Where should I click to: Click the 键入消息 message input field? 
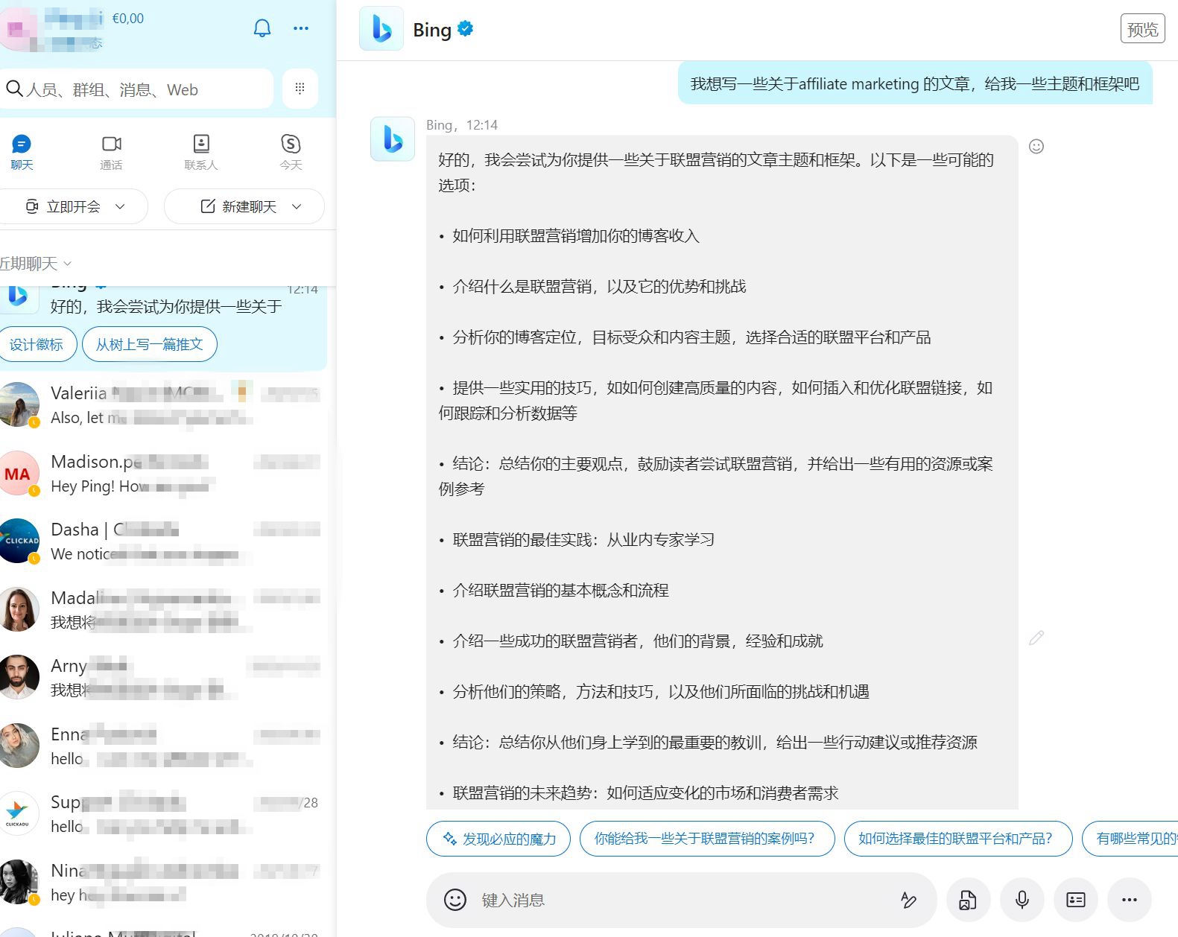tap(671, 900)
